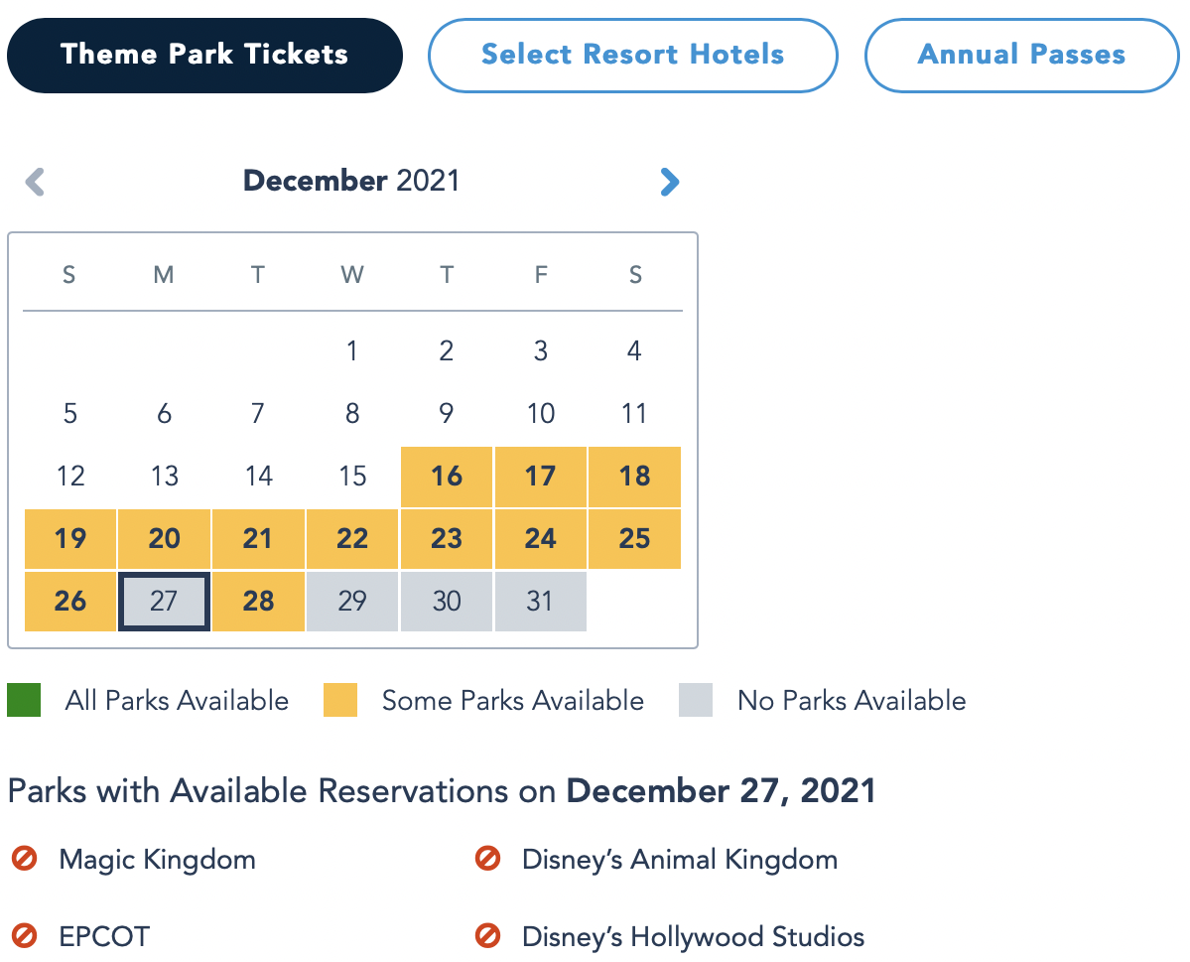The height and width of the screenshot is (962, 1190).
Task: Choose December 18 on the calendar
Action: 634,477
